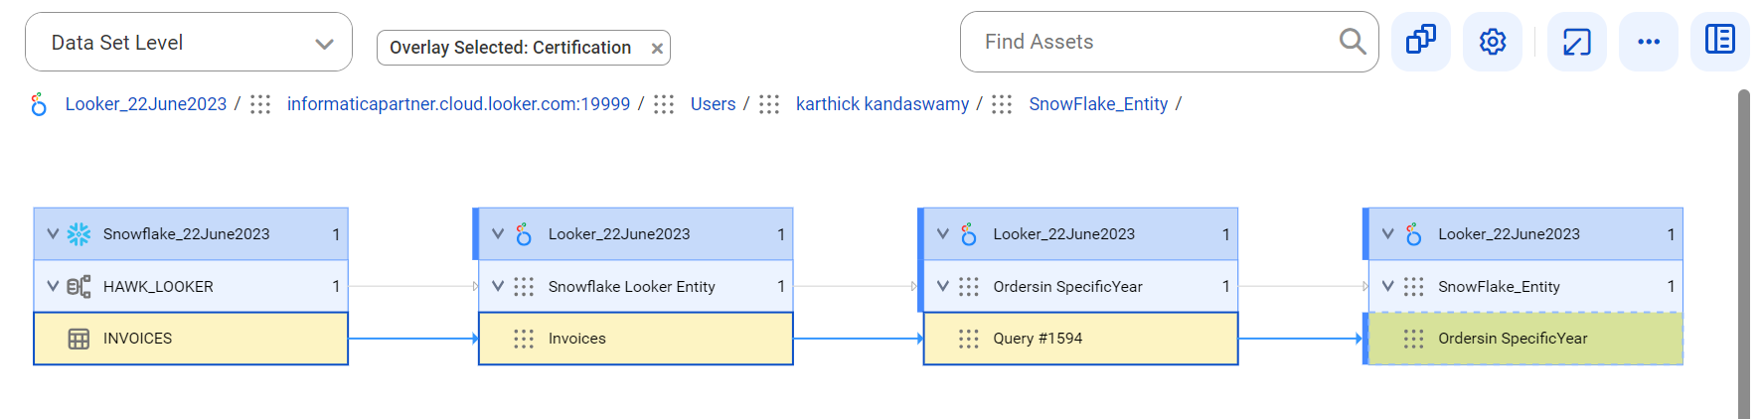Click the magnifier search icon
The image size is (1763, 419).
(x=1353, y=42)
